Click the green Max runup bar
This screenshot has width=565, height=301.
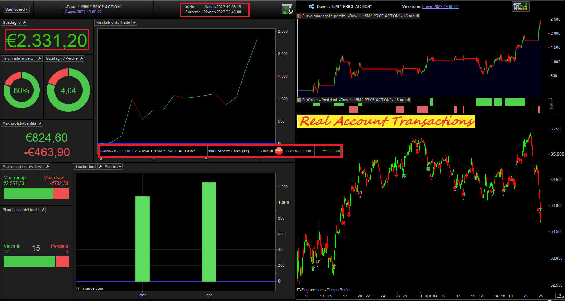pyautogui.click(x=28, y=193)
